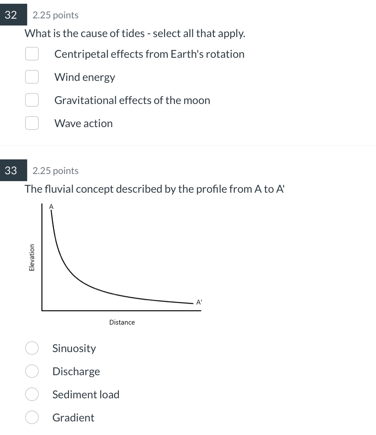376x435 pixels.
Task: Click the 'Discharge' answer text
Action: pos(76,371)
